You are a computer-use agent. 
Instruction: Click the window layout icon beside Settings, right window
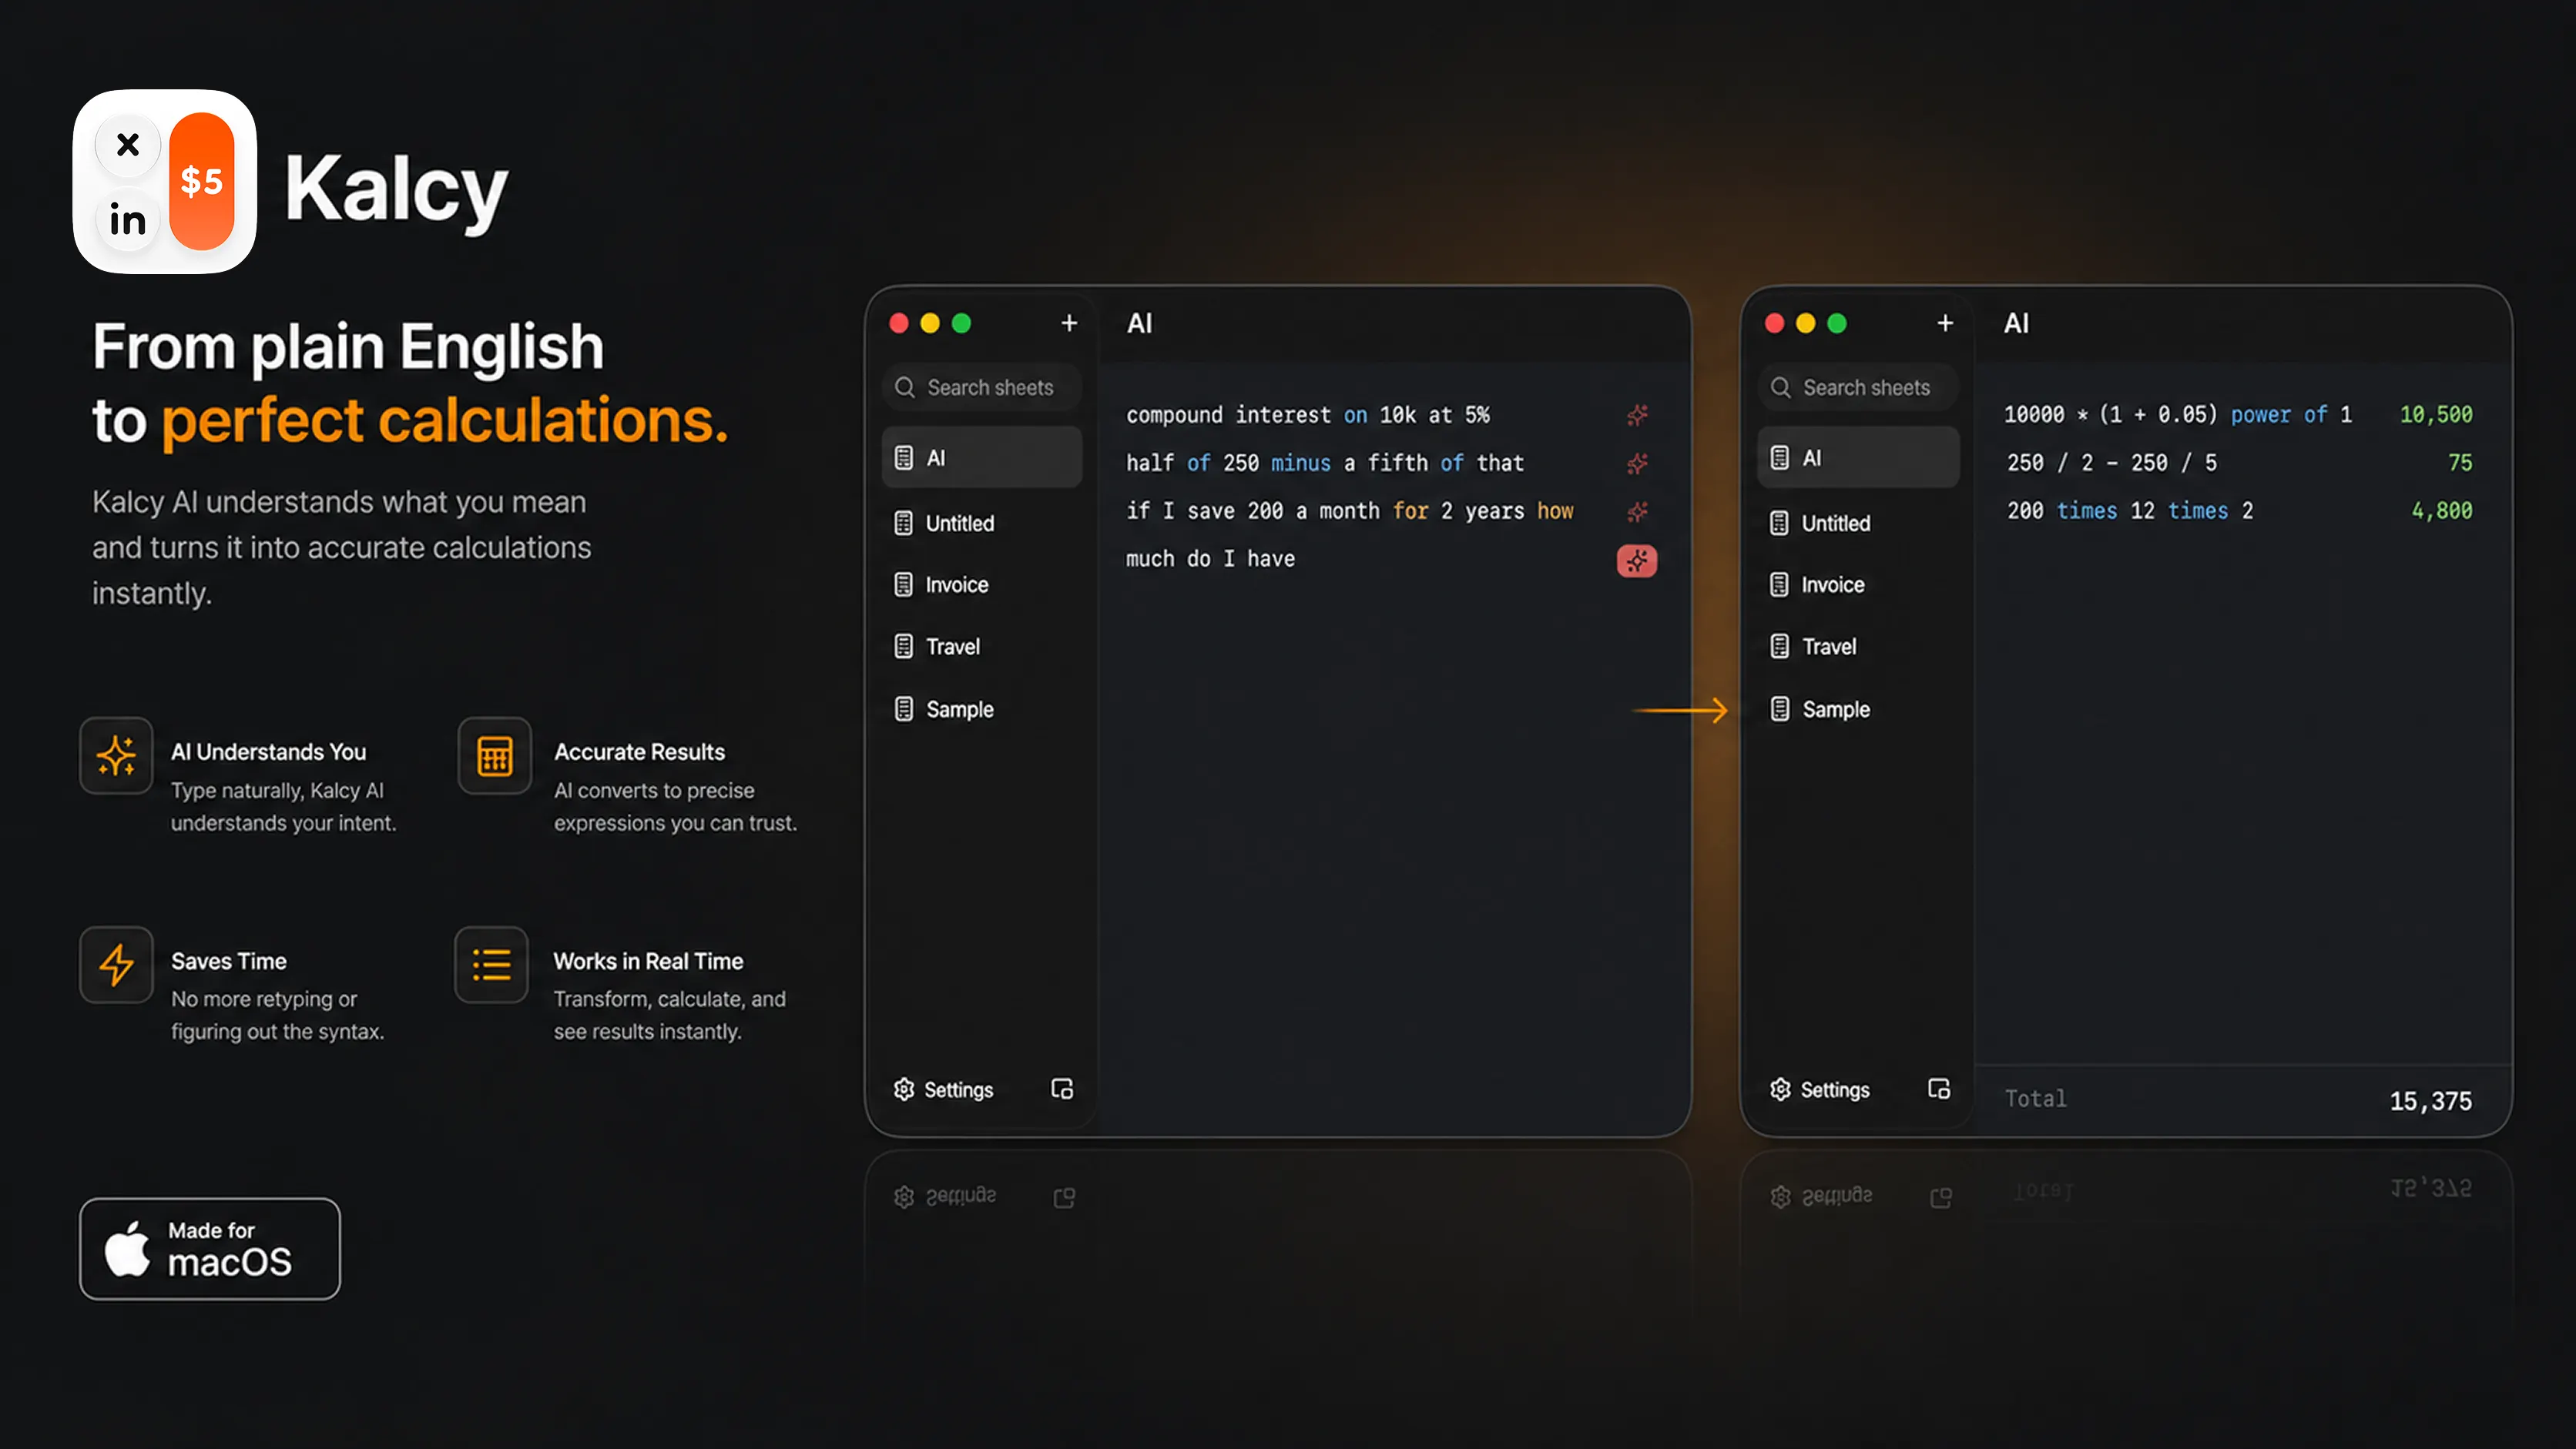click(x=1939, y=1088)
